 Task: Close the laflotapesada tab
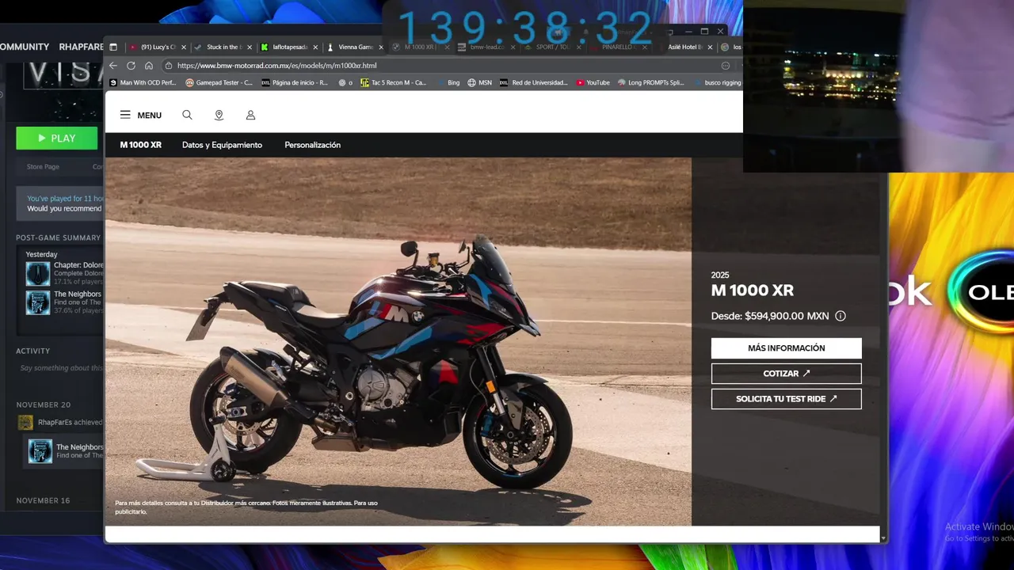point(315,47)
